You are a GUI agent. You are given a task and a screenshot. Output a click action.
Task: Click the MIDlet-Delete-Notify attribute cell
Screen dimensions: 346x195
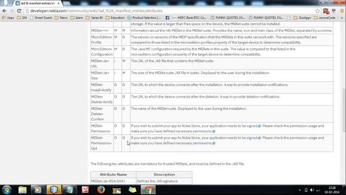102,100
